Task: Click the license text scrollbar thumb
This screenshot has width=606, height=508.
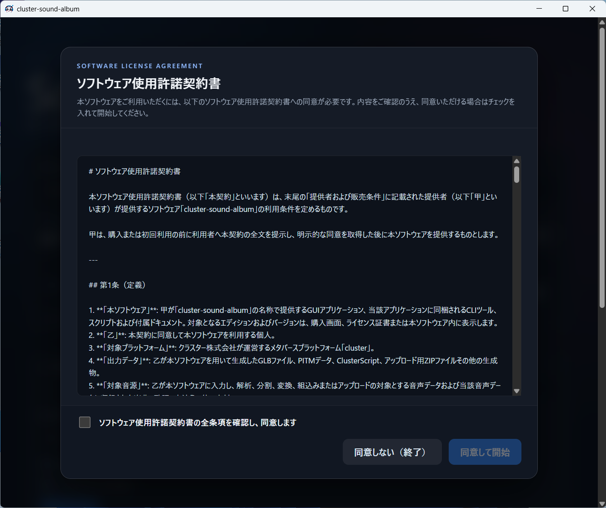Action: point(516,175)
